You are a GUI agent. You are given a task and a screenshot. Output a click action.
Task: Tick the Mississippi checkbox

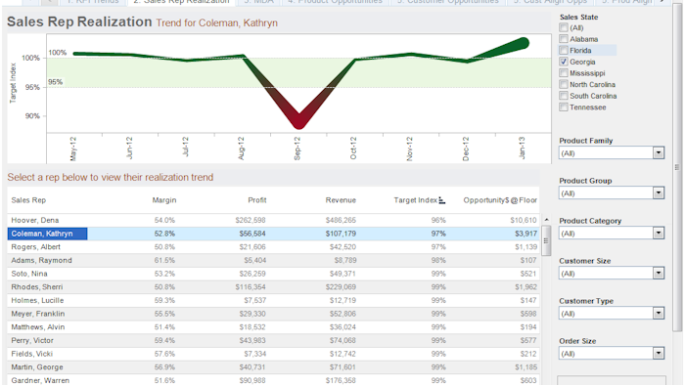(x=564, y=73)
